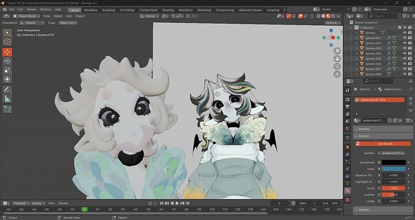This screenshot has height=220, width=415.
Task: Open the Physics properties tab
Action: (x=348, y=169)
